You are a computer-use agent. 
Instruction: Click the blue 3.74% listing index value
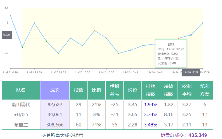click(x=151, y=114)
